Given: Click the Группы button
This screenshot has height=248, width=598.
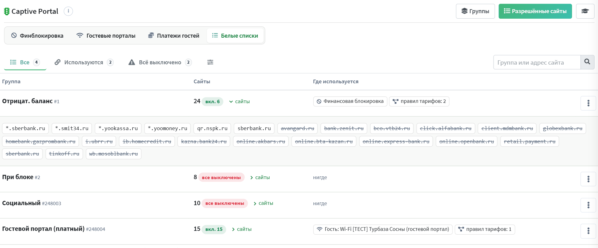Looking at the screenshot, I should click(475, 11).
